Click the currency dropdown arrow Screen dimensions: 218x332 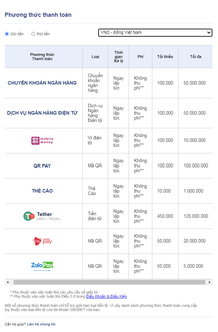point(209,33)
